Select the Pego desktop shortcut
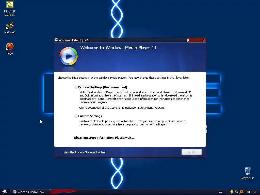The image size is (260, 195). (10, 48)
